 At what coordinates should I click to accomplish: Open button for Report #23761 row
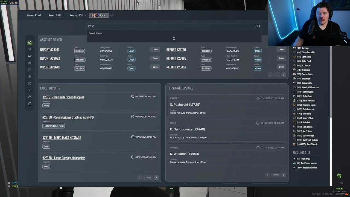click(155, 50)
